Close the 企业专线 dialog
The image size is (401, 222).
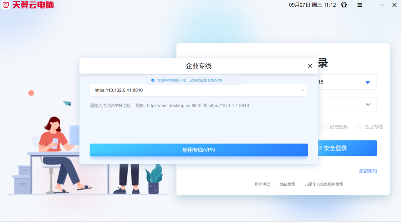point(310,66)
